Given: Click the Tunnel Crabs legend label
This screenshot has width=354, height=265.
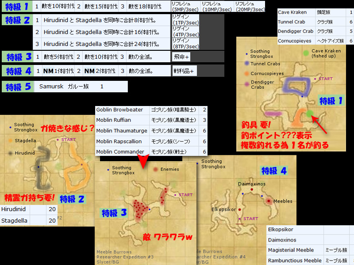Looking at the screenshot, I should click(265, 64).
